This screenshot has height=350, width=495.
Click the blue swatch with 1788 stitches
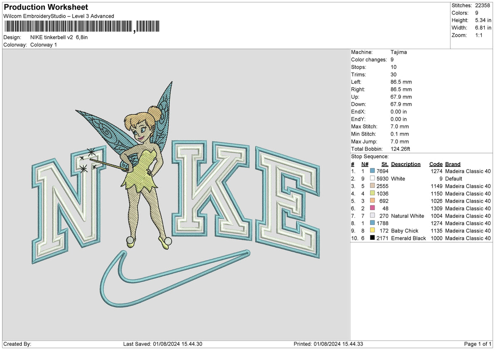click(x=372, y=223)
